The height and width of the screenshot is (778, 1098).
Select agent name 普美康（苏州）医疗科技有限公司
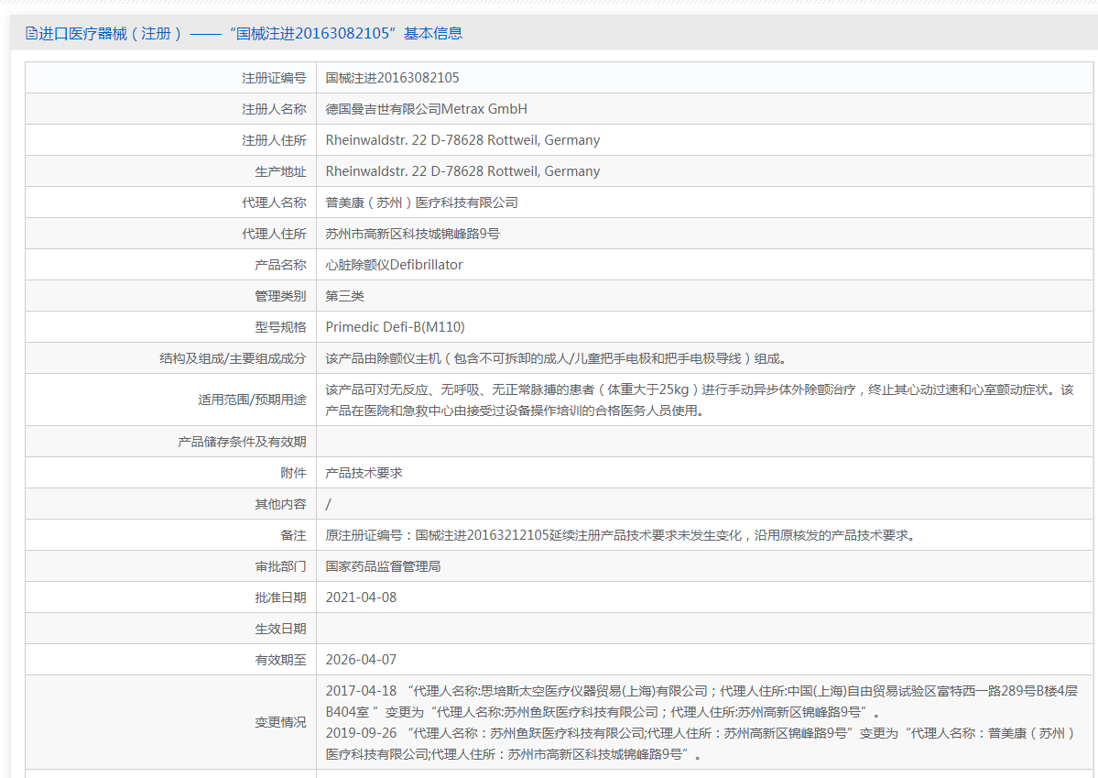pyautogui.click(x=421, y=203)
